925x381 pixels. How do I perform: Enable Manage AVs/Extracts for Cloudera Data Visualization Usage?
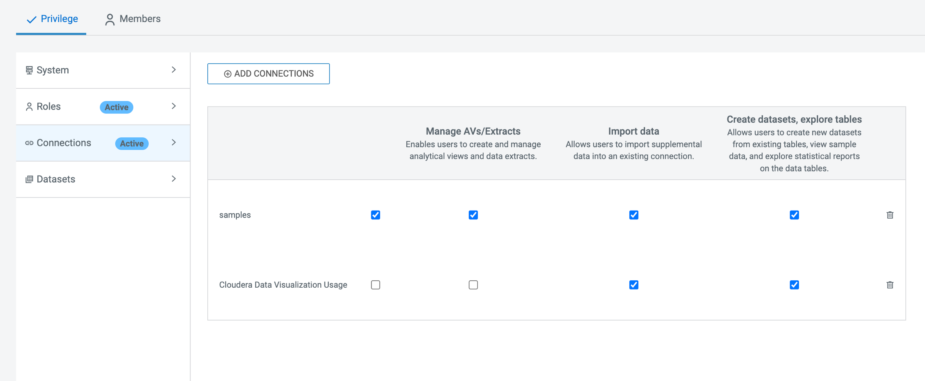[473, 285]
